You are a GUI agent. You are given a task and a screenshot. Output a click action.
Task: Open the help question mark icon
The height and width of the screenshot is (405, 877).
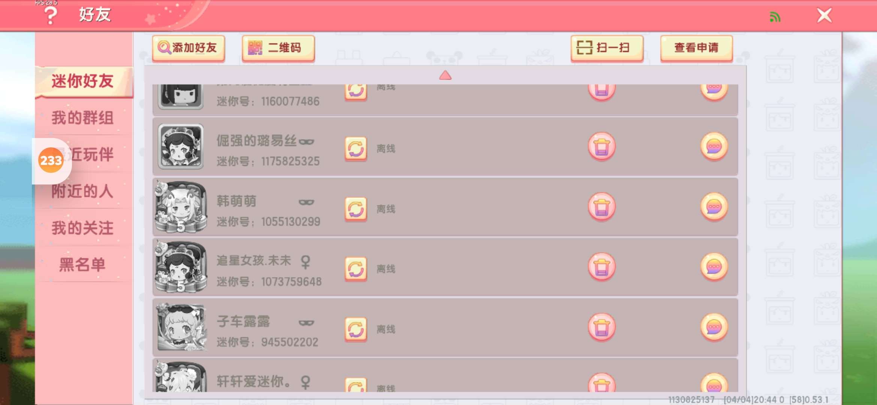click(51, 16)
